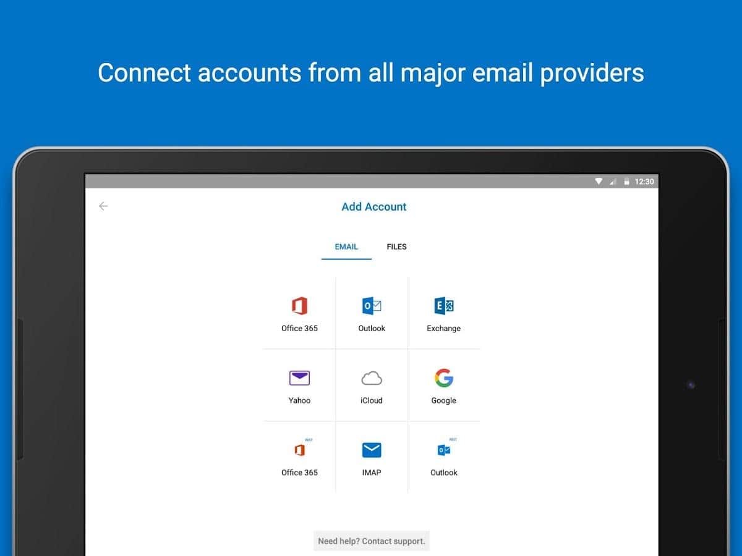Click the Connect accounts headline text
The height and width of the screenshot is (556, 742).
pyautogui.click(x=371, y=73)
